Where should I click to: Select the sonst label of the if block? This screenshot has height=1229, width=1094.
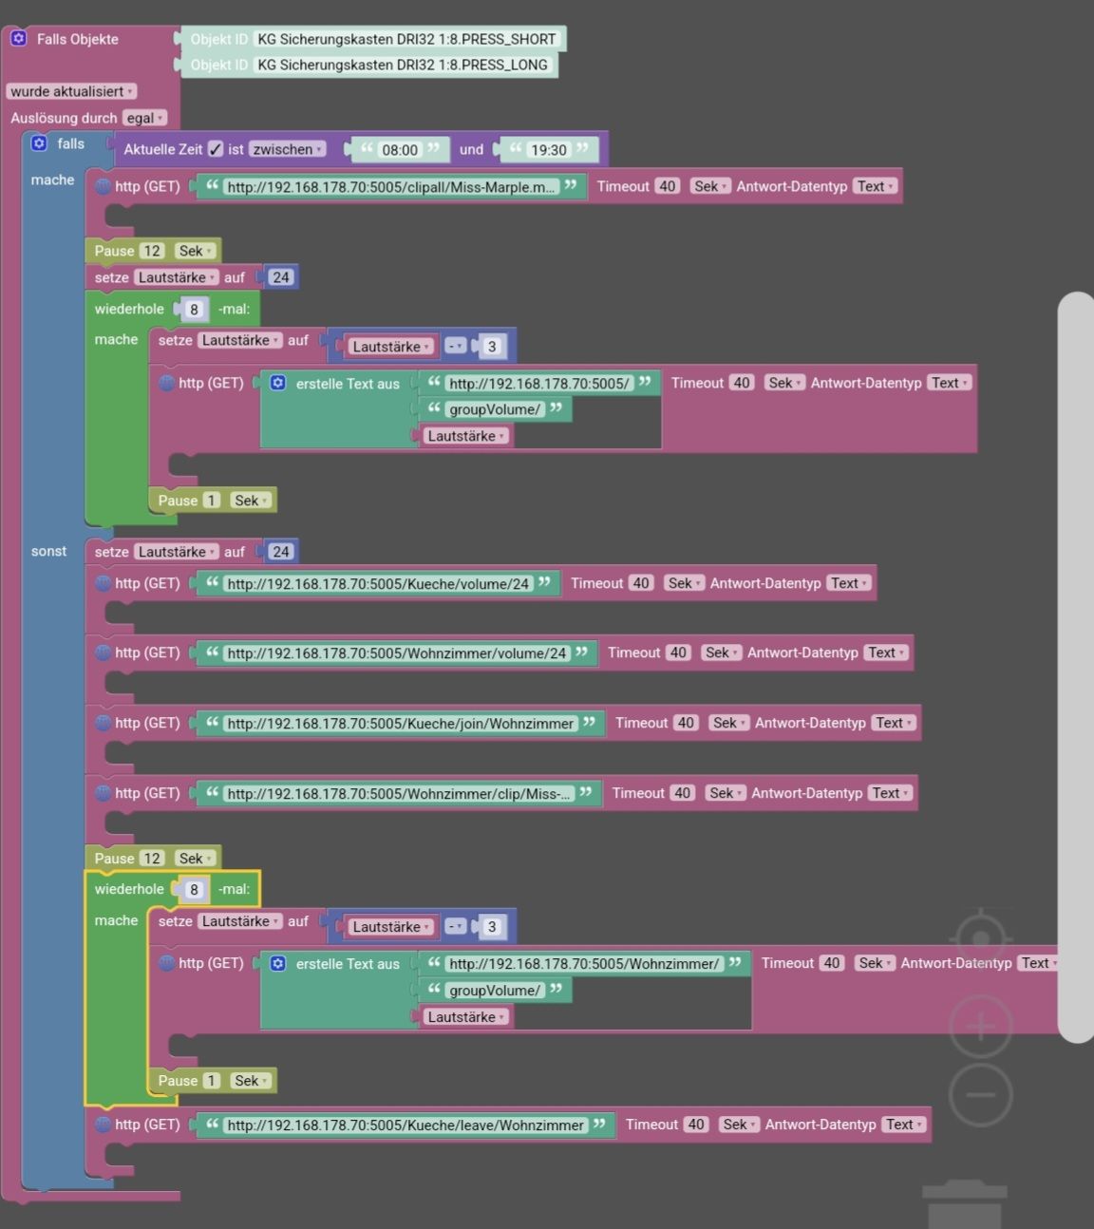click(x=49, y=551)
